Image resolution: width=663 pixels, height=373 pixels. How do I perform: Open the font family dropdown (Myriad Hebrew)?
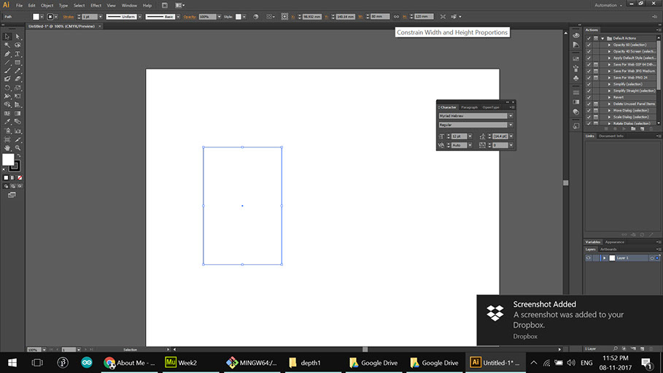click(511, 115)
